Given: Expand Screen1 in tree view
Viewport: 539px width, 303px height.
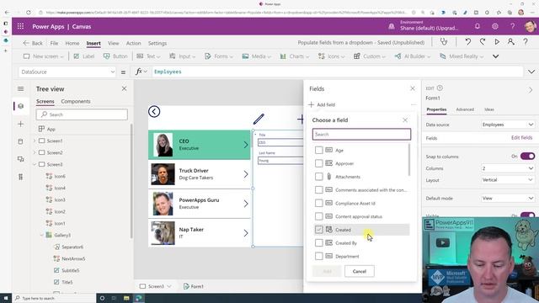Looking at the screenshot, I should point(35,141).
